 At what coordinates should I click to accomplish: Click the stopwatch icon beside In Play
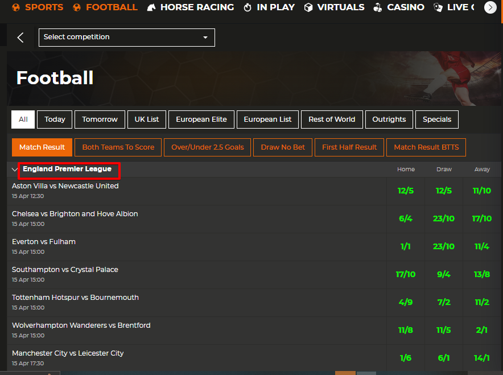point(248,7)
